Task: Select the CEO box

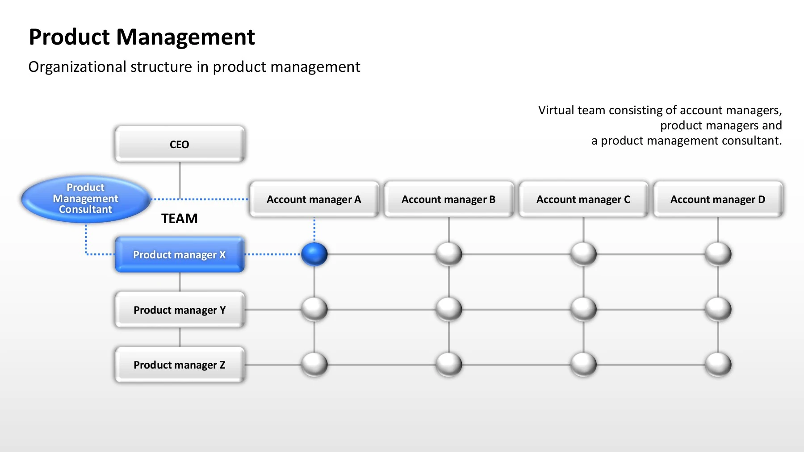Action: (180, 144)
